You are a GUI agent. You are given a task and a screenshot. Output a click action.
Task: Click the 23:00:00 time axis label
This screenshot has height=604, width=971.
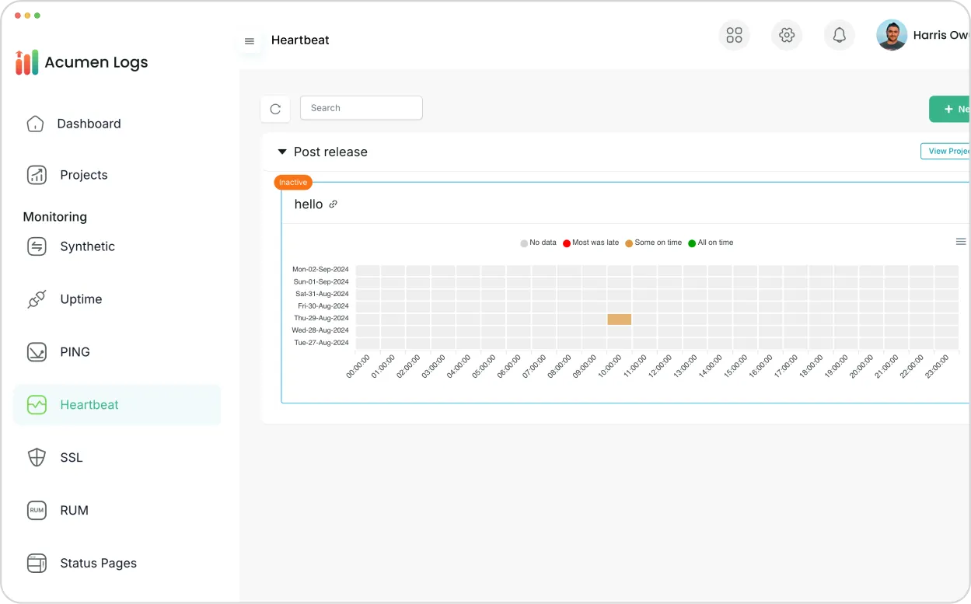click(x=935, y=366)
